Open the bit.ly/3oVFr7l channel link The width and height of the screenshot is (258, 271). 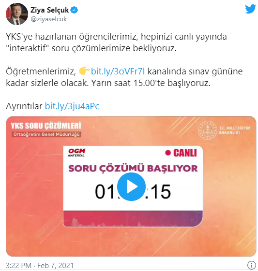pyautogui.click(x=118, y=71)
